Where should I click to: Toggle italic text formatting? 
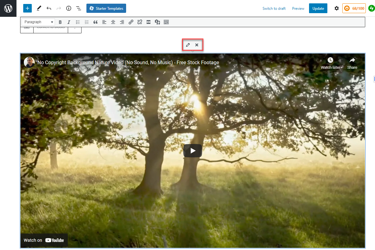click(69, 22)
